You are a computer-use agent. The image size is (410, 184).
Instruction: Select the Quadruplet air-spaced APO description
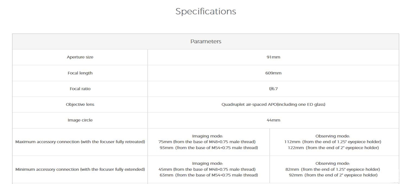273,104
